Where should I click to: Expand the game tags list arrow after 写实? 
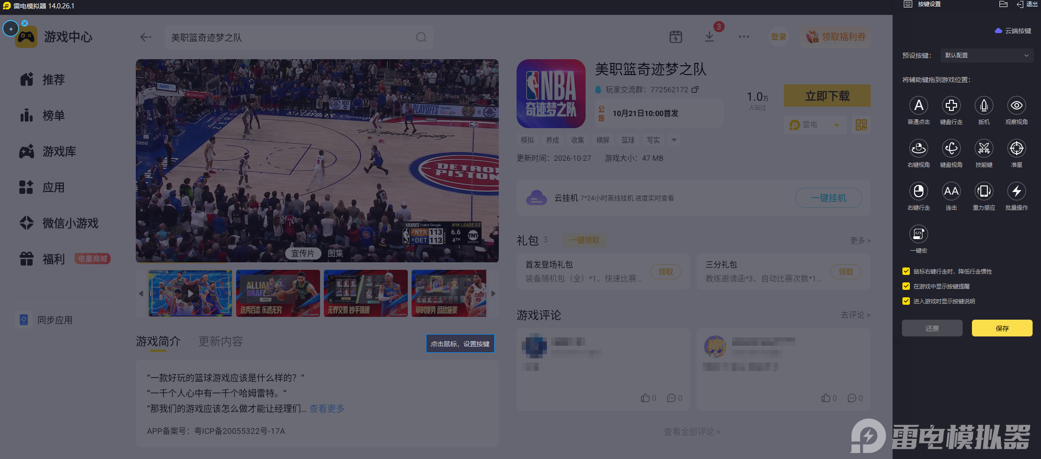coord(674,140)
